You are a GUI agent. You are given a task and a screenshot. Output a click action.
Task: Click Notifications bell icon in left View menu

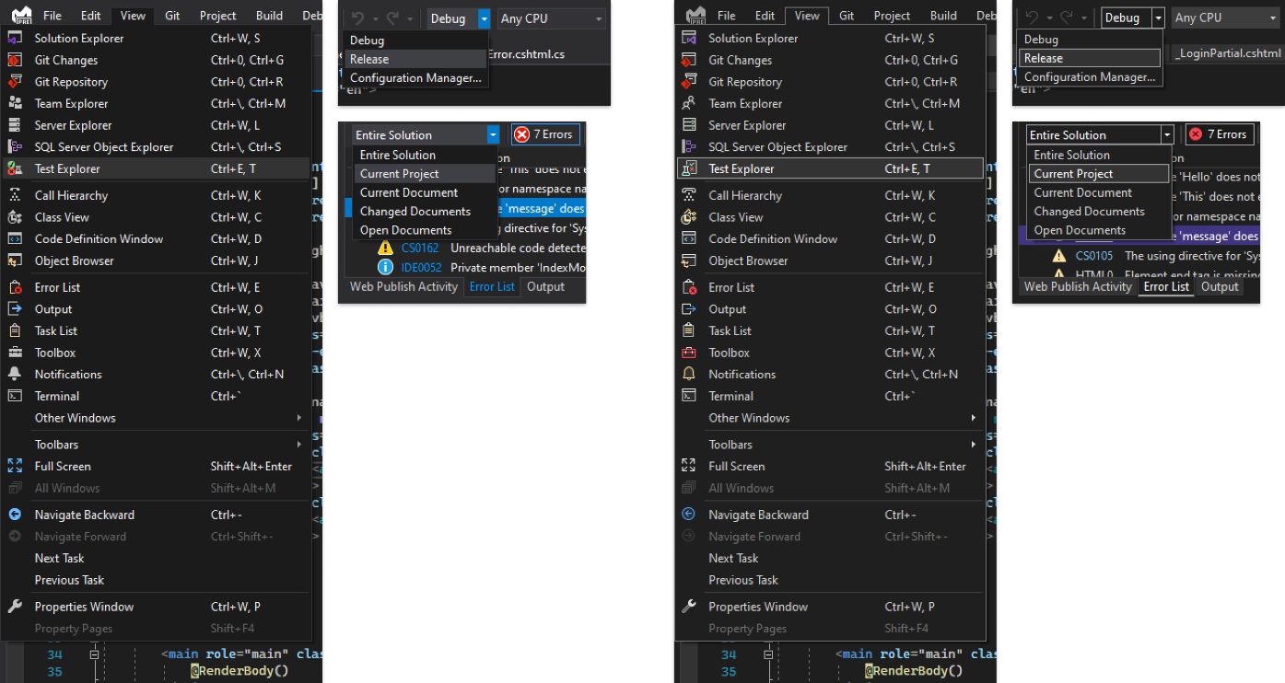[x=15, y=375]
